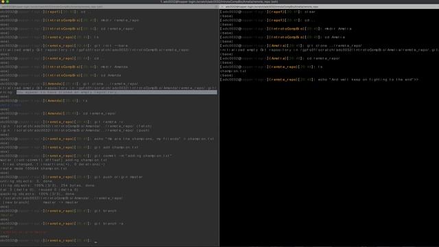This screenshot has width=439, height=247.
Task: Click the 'git add champion.txt' command
Action: coord(116,148)
